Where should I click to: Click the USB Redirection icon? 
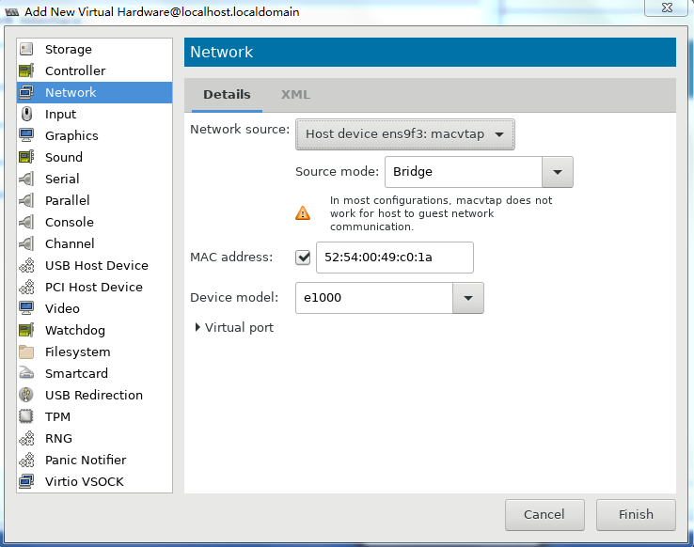(26, 395)
